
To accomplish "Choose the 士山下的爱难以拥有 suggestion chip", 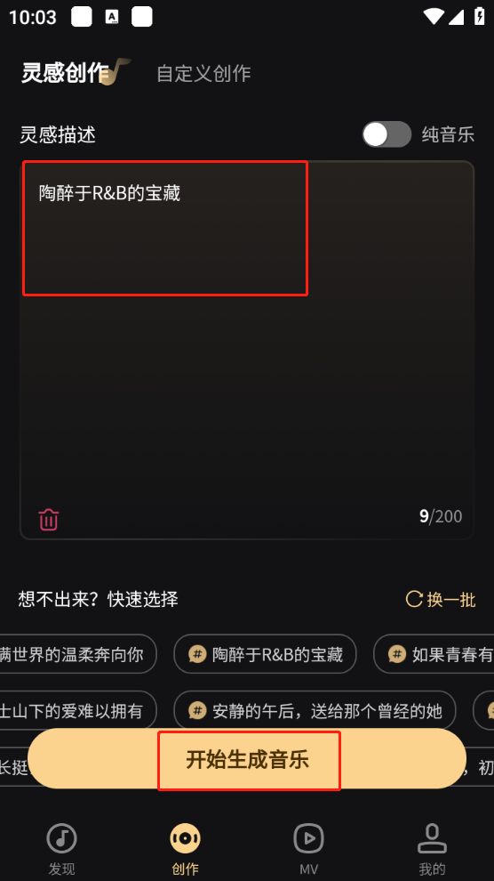I will 77,711.
